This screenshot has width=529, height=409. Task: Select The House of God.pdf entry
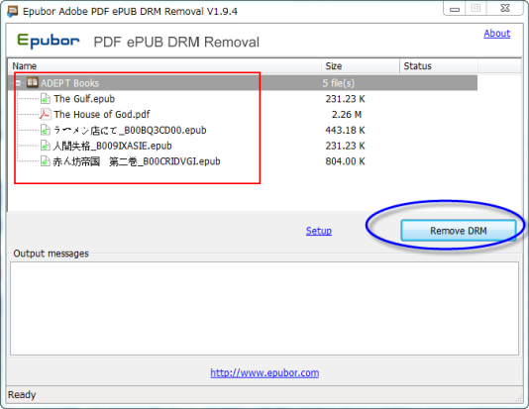point(102,114)
